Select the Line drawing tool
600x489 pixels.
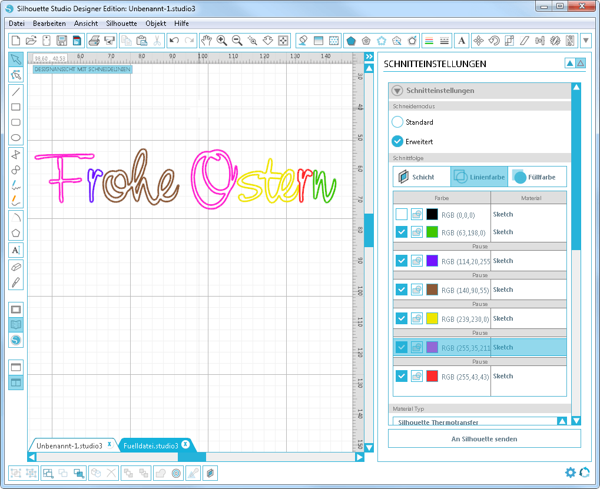16,92
